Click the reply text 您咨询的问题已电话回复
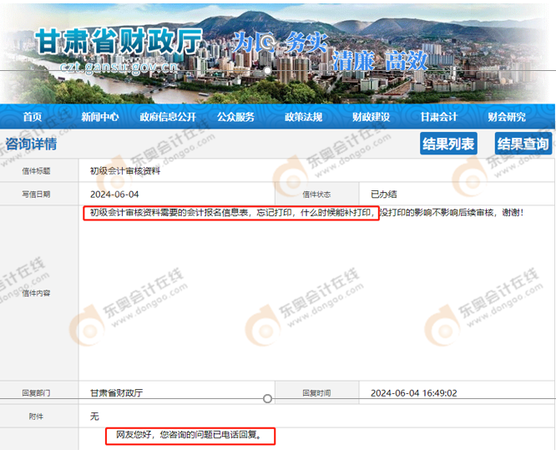This screenshot has width=556, height=455. click(194, 435)
